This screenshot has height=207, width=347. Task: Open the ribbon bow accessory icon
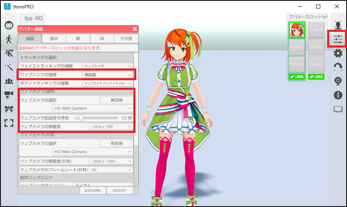click(x=9, y=109)
